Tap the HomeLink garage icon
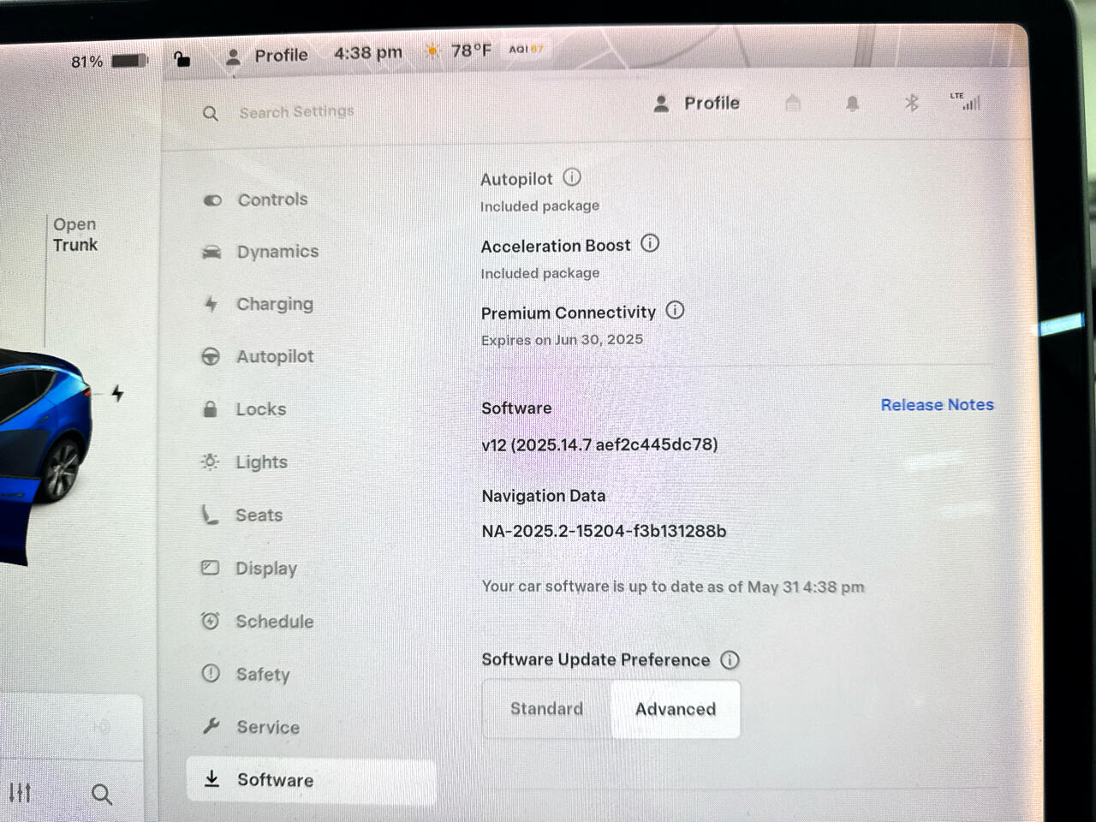This screenshot has height=822, width=1096. click(793, 103)
